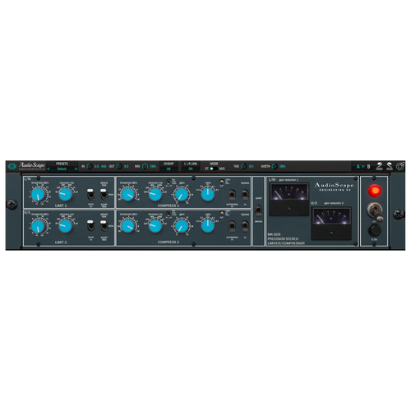Toggle the MODE ST / M/S switch

click(x=214, y=169)
